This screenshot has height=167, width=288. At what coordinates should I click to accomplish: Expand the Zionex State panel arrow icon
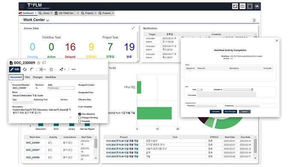[x=133, y=28]
